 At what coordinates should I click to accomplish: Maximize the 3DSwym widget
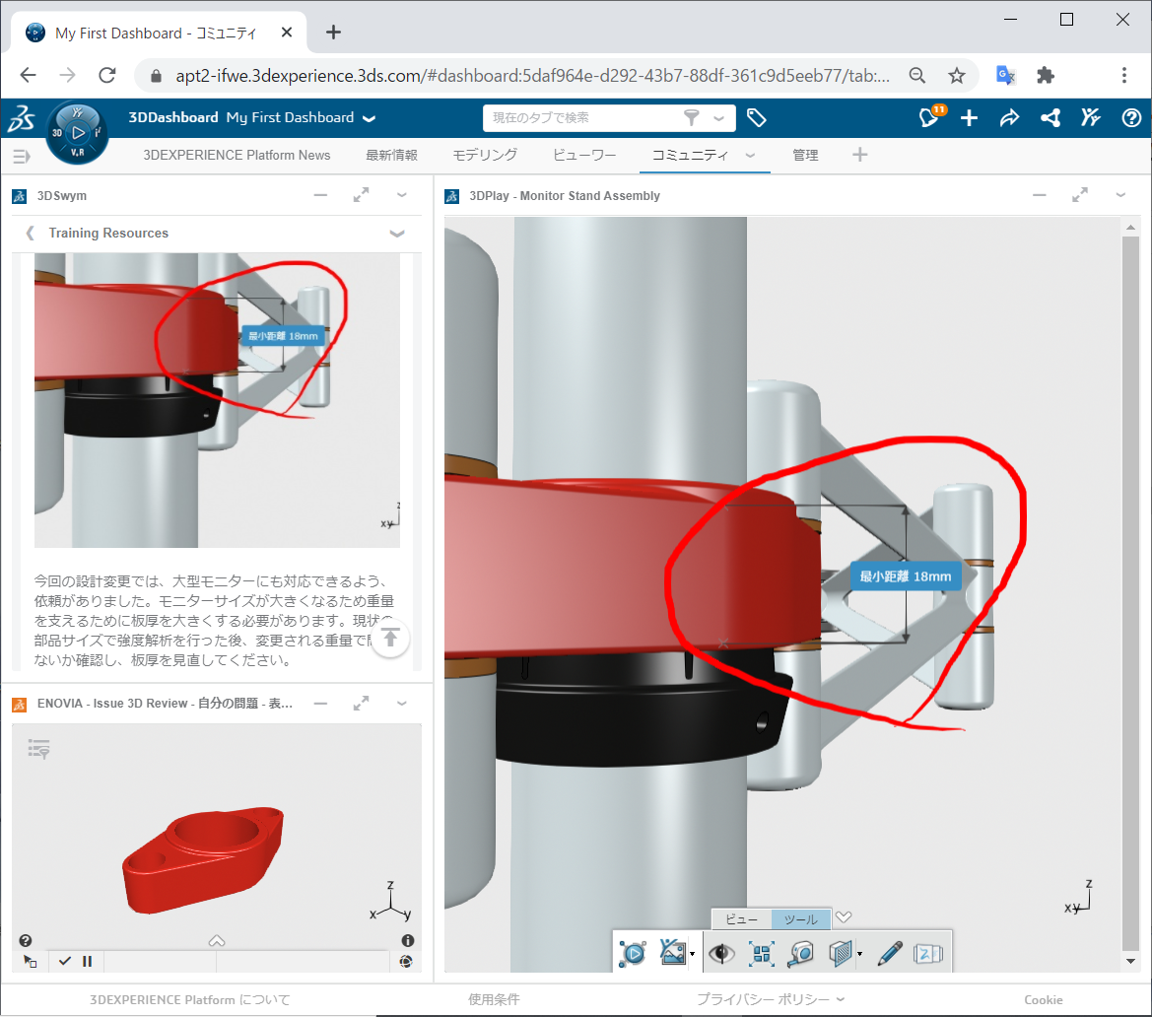click(361, 195)
